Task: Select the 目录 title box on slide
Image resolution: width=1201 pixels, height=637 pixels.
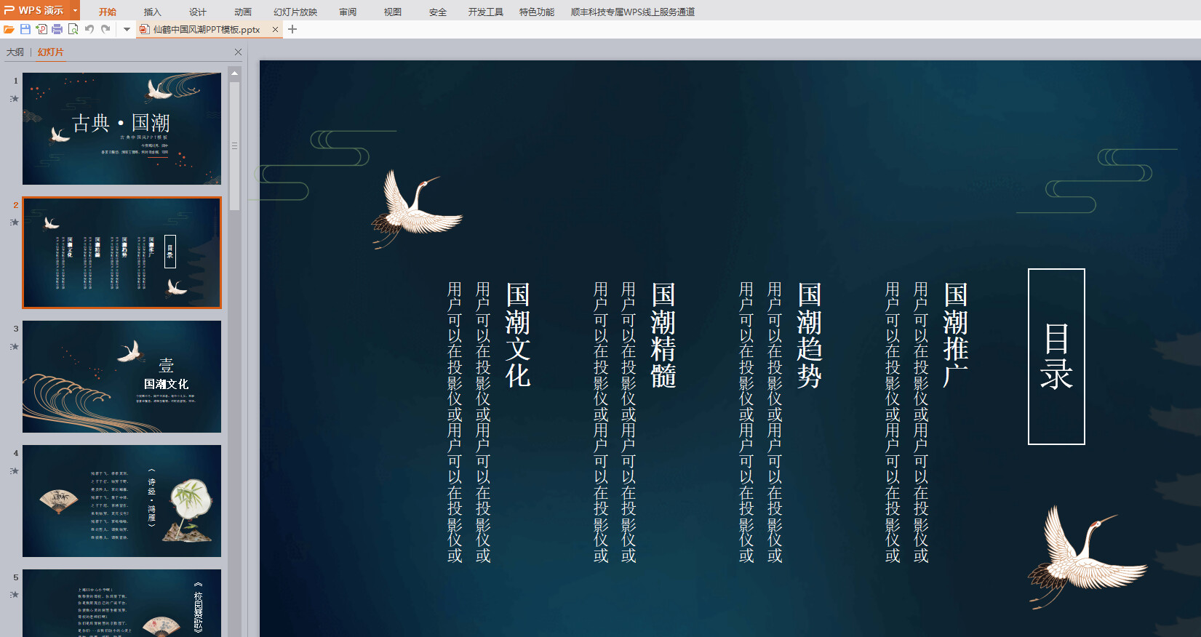Action: 1056,356
